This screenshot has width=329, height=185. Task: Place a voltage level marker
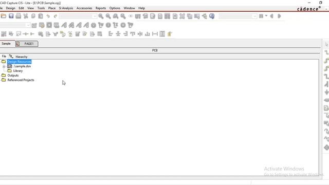[64, 25]
